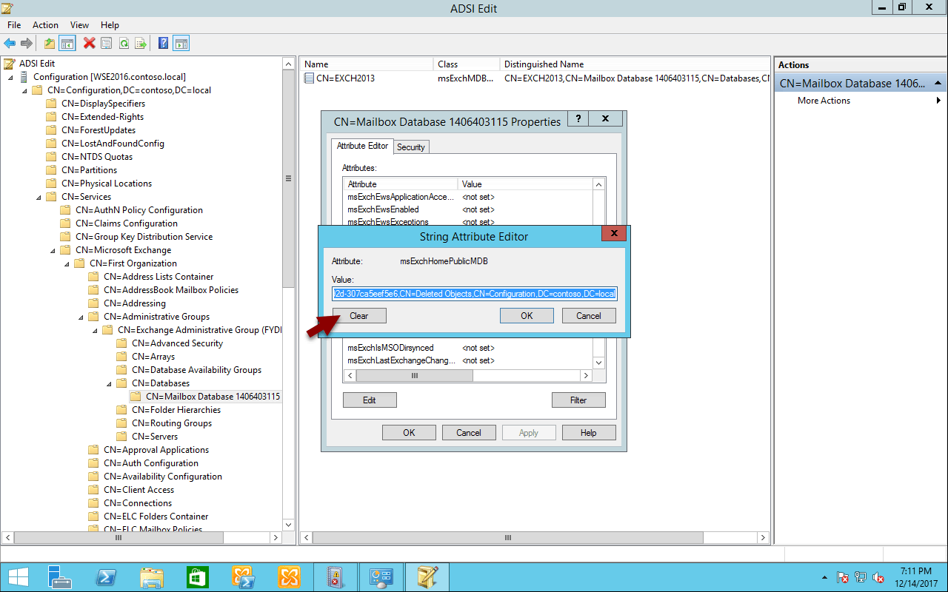Click the red Delete toolbar icon
948x592 pixels.
click(90, 44)
